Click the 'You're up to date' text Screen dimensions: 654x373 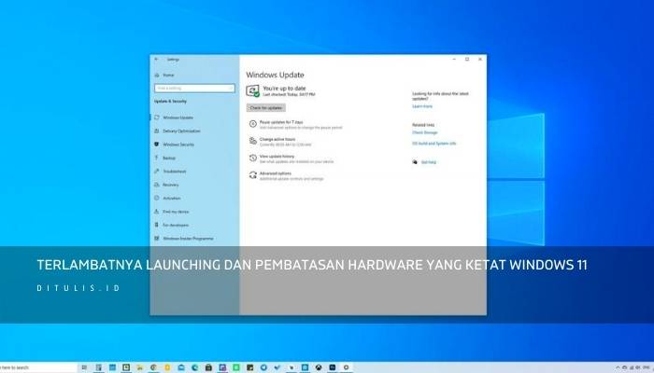pyautogui.click(x=284, y=89)
